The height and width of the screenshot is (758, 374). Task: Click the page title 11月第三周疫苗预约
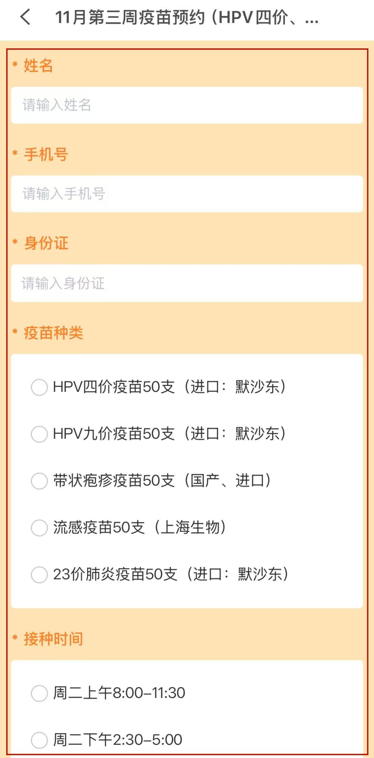click(186, 17)
